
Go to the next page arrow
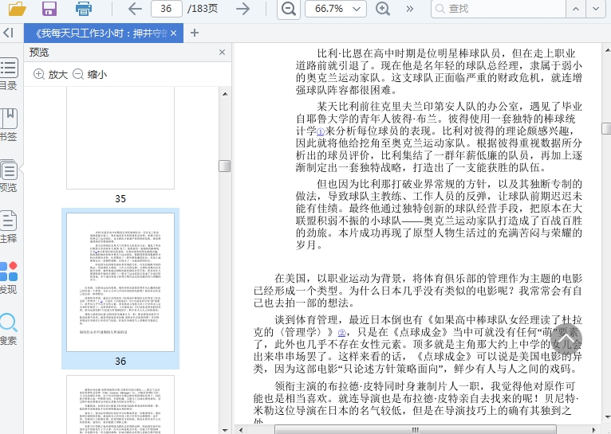tap(242, 9)
